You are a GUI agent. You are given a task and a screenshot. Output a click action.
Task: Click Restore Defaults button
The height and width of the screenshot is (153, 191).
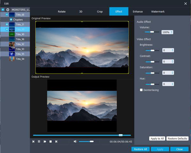point(178,138)
